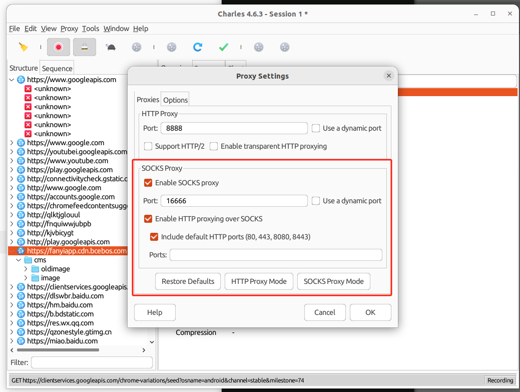Expand https://hm.baidu.com node
Viewport: 520px width, 392px height.
(x=12, y=305)
